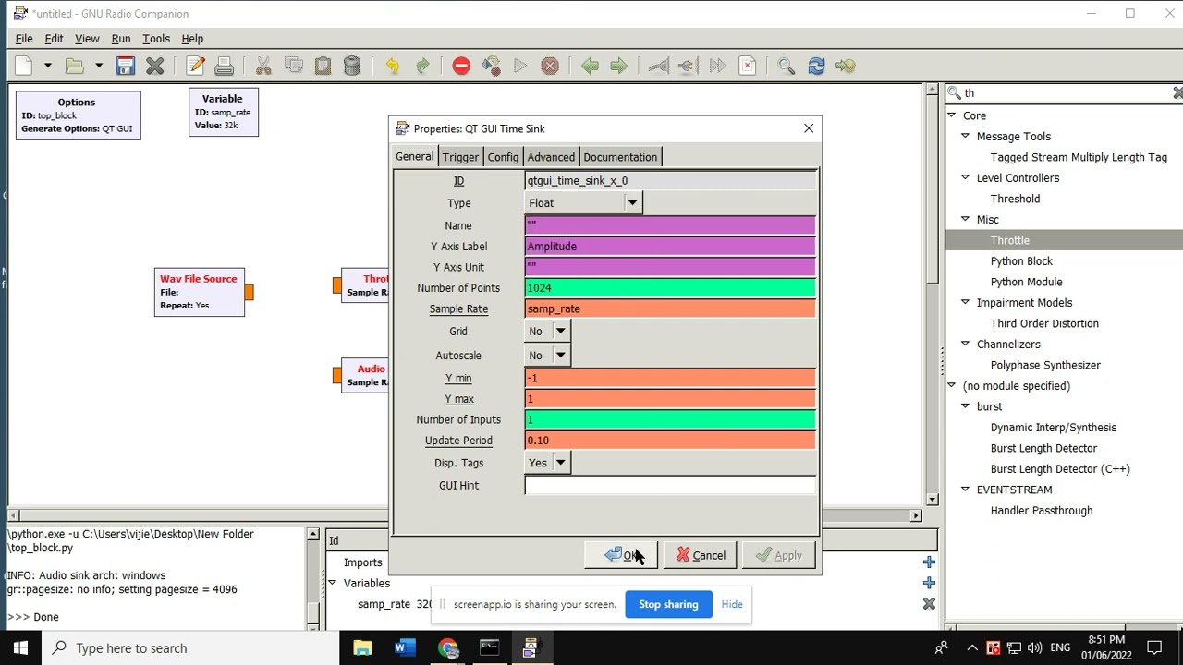
Task: Collapse the Misc category
Action: pos(965,220)
